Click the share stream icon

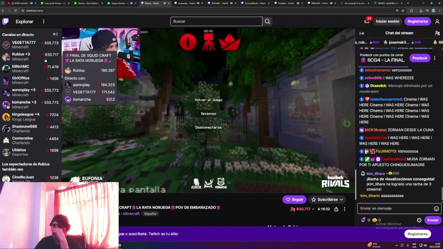point(336,209)
